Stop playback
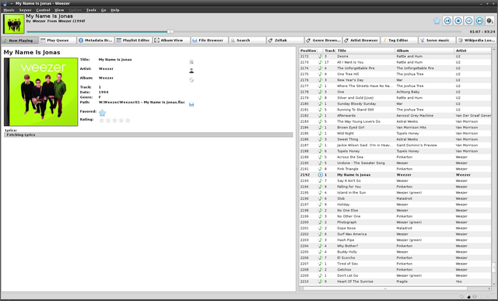This screenshot has height=301, width=498. [x=458, y=21]
